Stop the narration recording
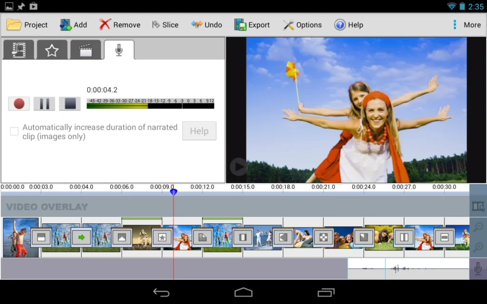The height and width of the screenshot is (304, 487). tap(70, 104)
